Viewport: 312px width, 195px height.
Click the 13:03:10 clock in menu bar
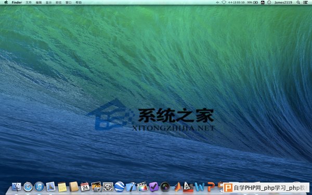[x=239, y=3]
